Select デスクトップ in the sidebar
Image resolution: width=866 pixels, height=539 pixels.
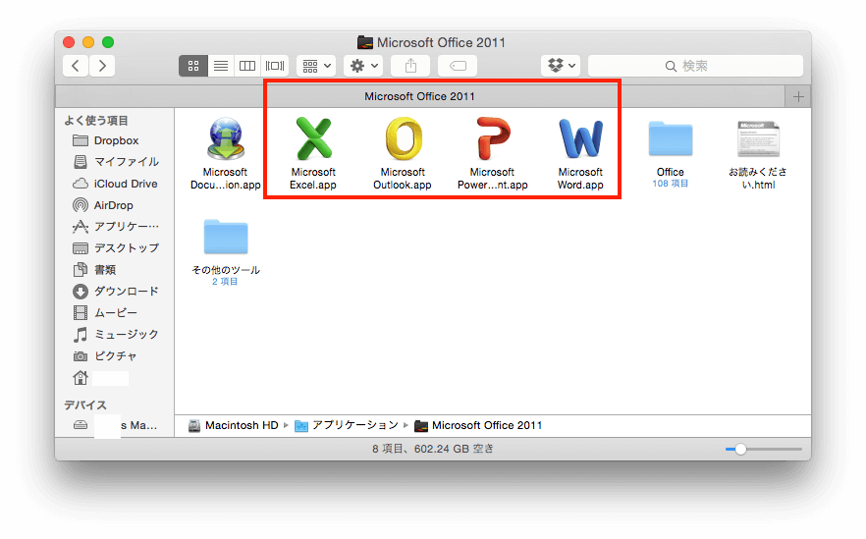(115, 248)
